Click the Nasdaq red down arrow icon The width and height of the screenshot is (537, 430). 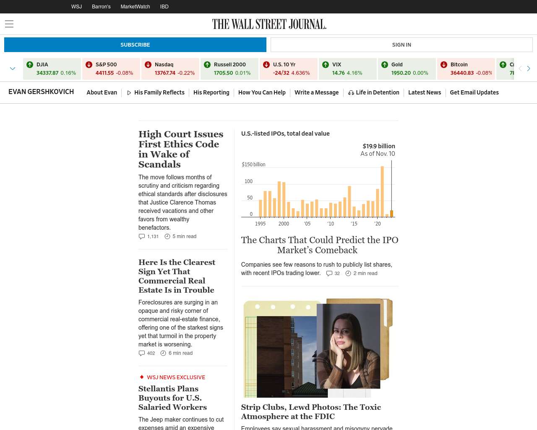point(148,64)
